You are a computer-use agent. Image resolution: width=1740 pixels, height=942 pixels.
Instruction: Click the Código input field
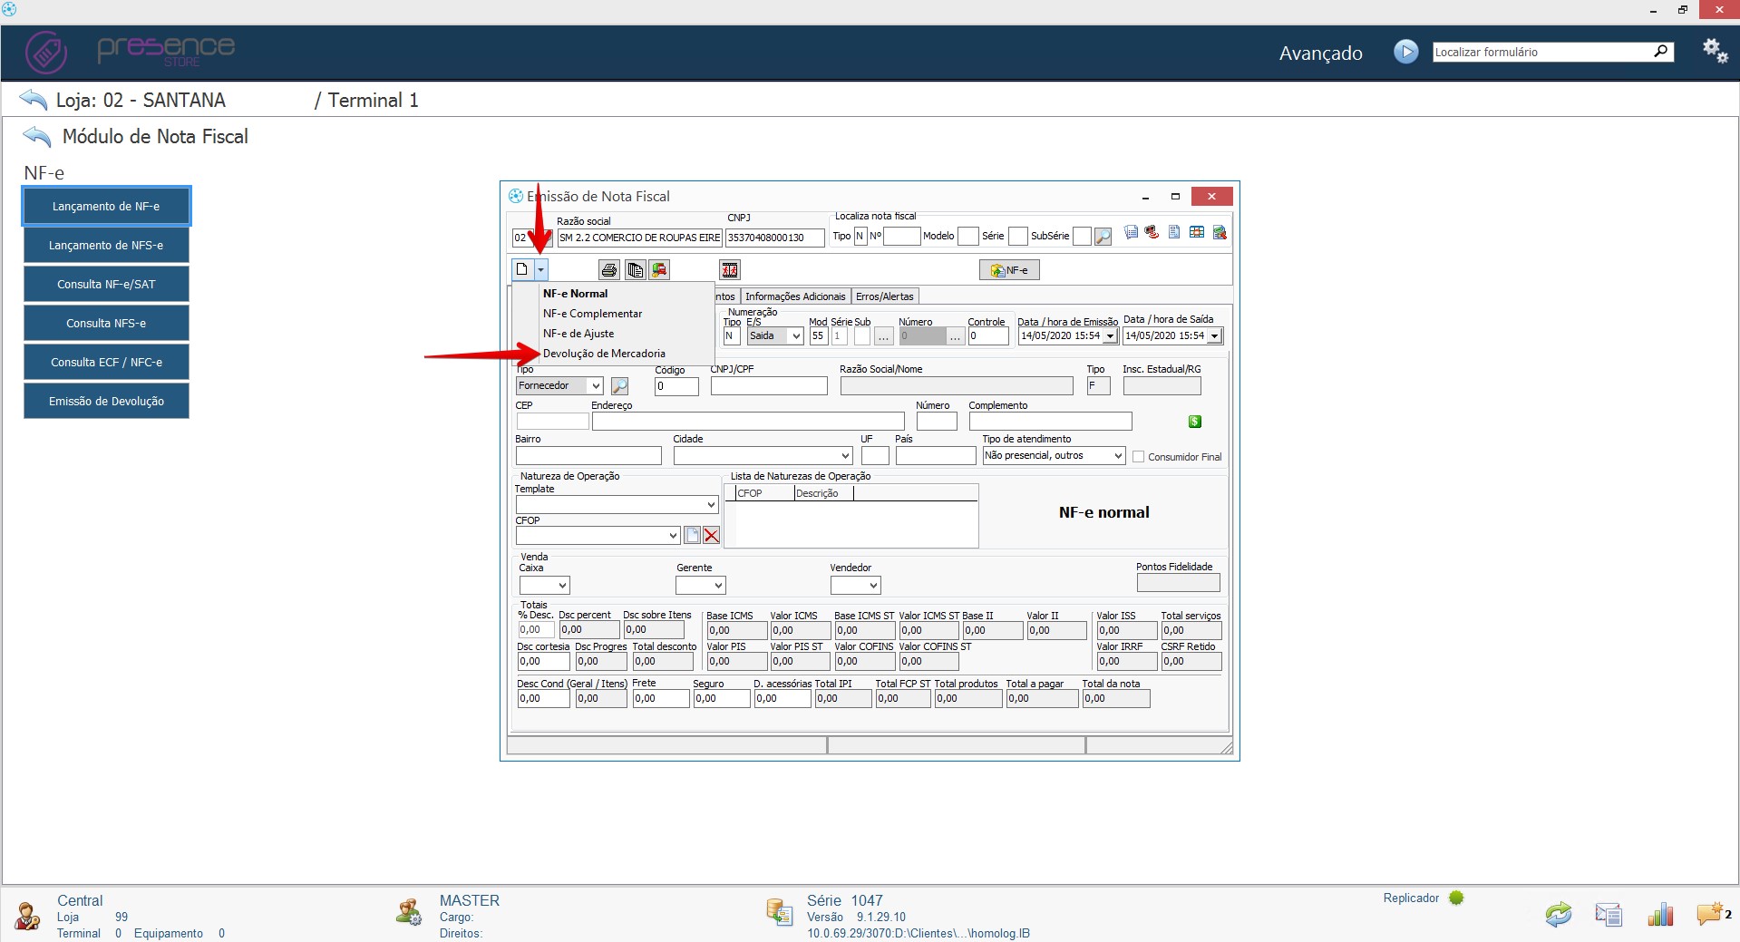tap(676, 386)
